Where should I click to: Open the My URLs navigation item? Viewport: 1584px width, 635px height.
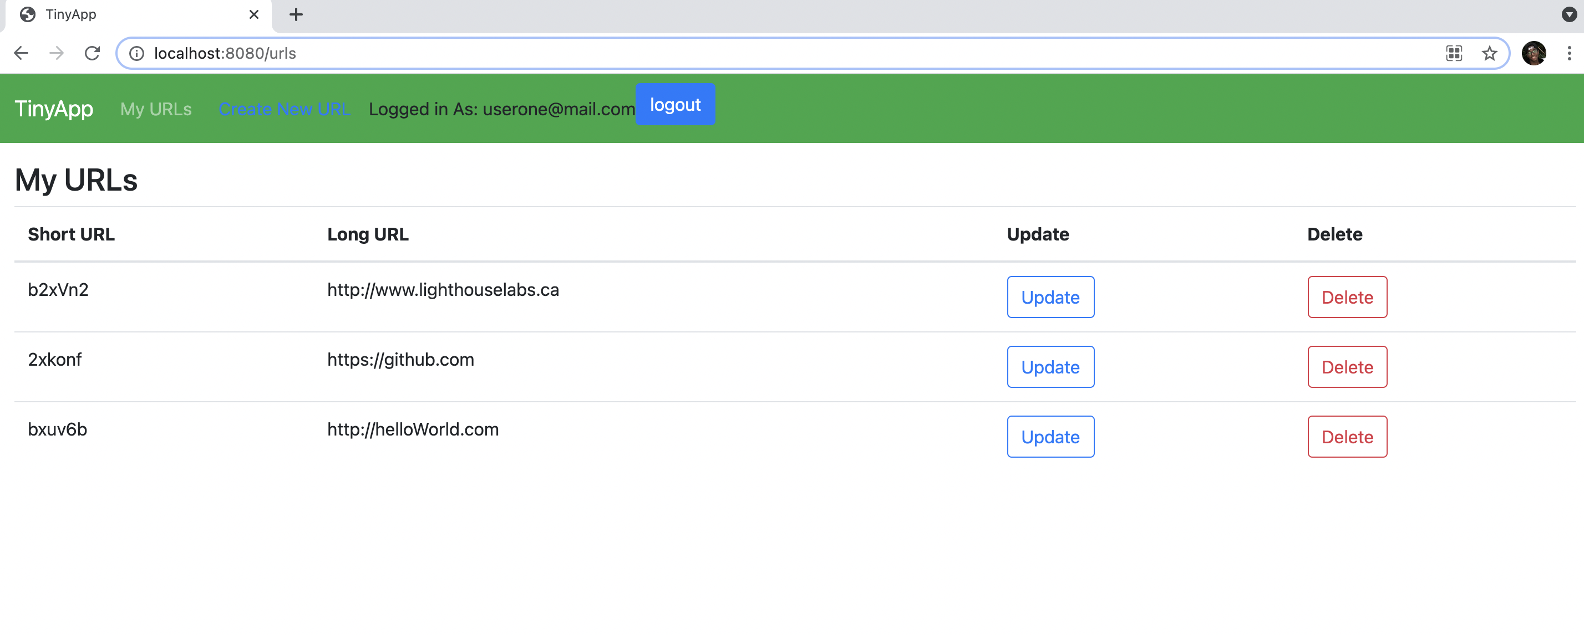[155, 109]
